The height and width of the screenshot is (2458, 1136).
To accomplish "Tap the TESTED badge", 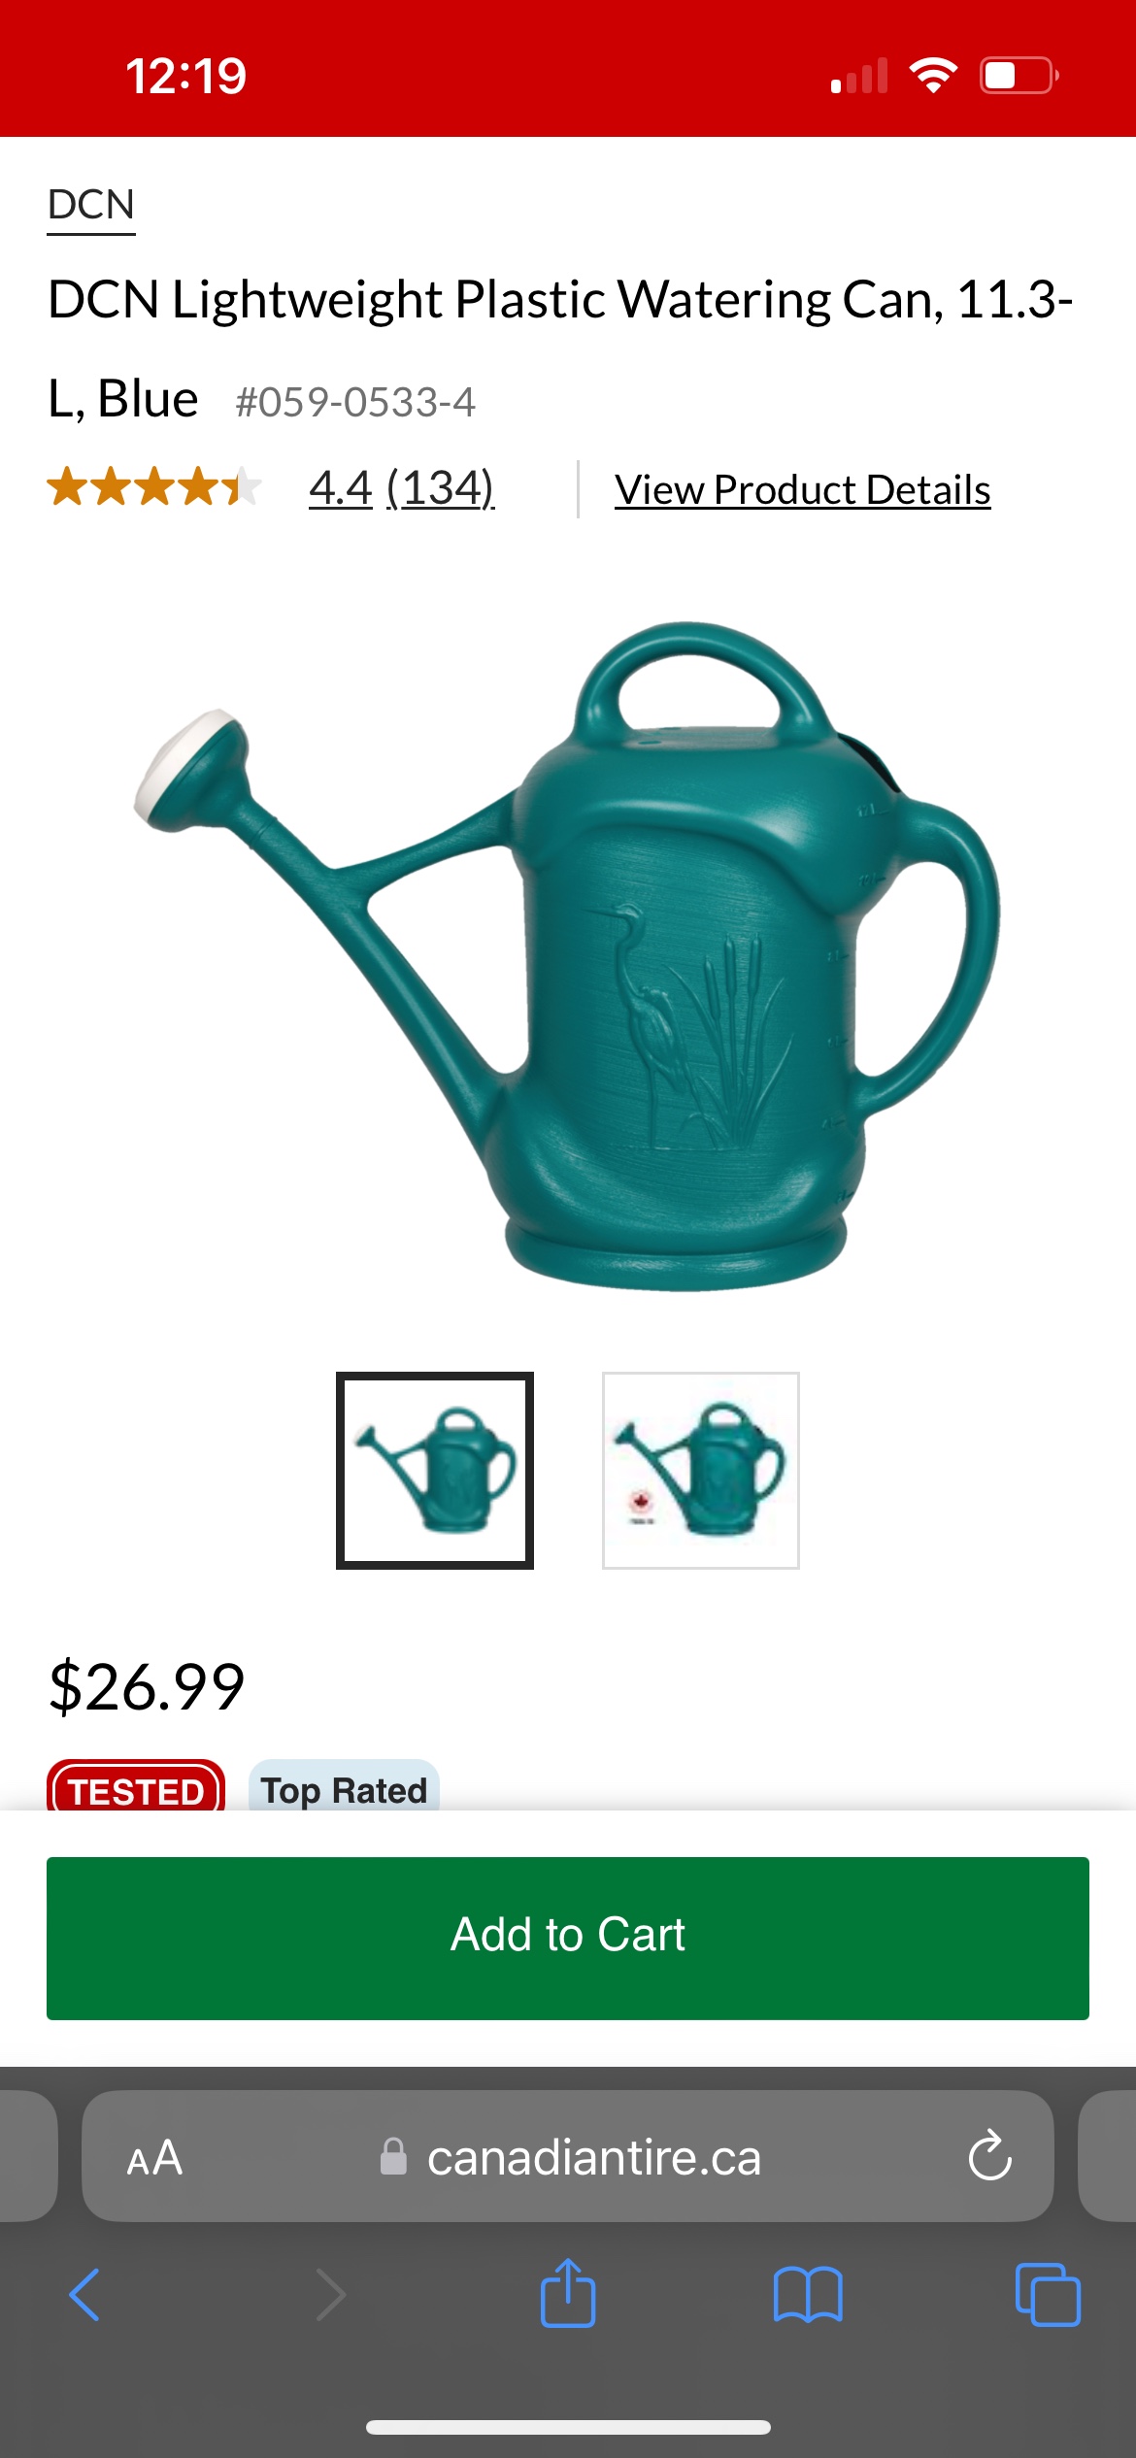I will [x=136, y=1786].
